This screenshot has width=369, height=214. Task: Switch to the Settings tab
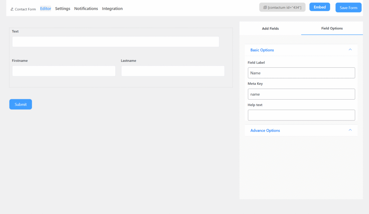pyautogui.click(x=63, y=9)
